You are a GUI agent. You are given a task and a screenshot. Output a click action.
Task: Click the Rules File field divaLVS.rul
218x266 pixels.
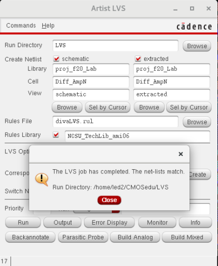(x=116, y=122)
